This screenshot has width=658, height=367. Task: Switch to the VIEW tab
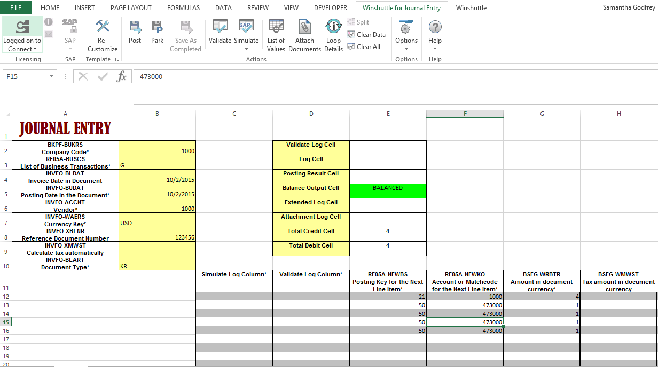291,7
